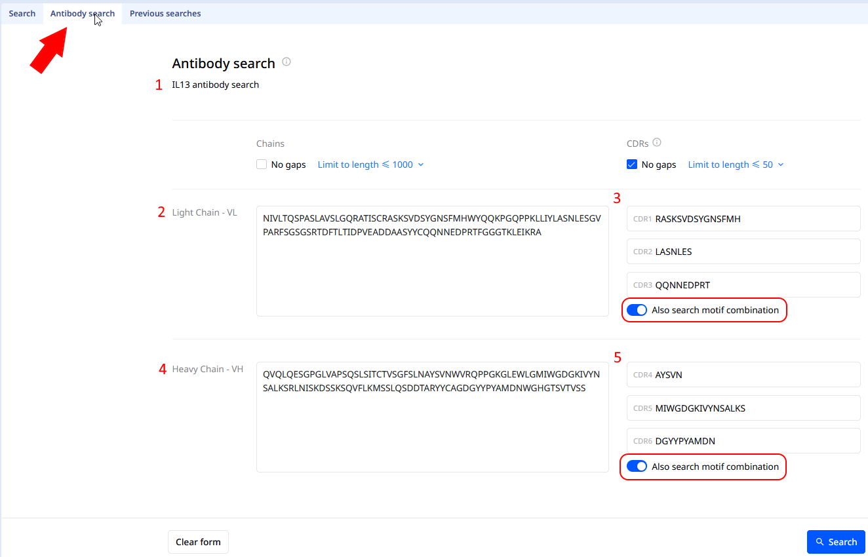
Task: Click the Chains column label
Action: pyautogui.click(x=270, y=144)
